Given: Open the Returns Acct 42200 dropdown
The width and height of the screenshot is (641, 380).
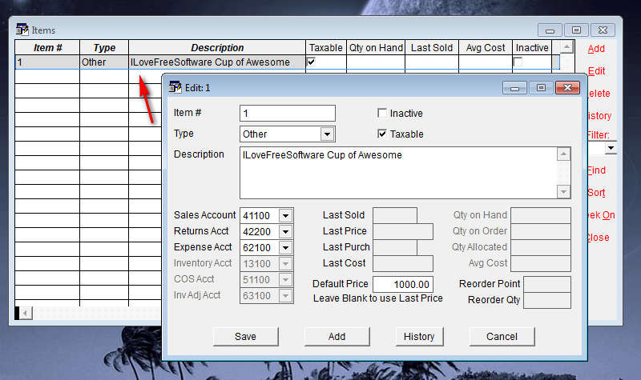Looking at the screenshot, I should tap(286, 231).
